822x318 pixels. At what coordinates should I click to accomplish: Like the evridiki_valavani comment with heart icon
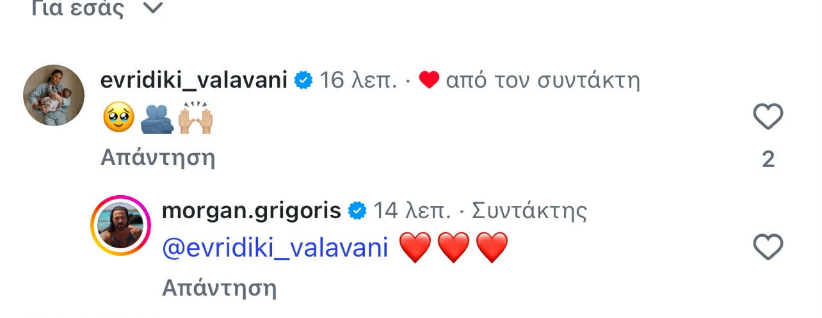coord(768,117)
